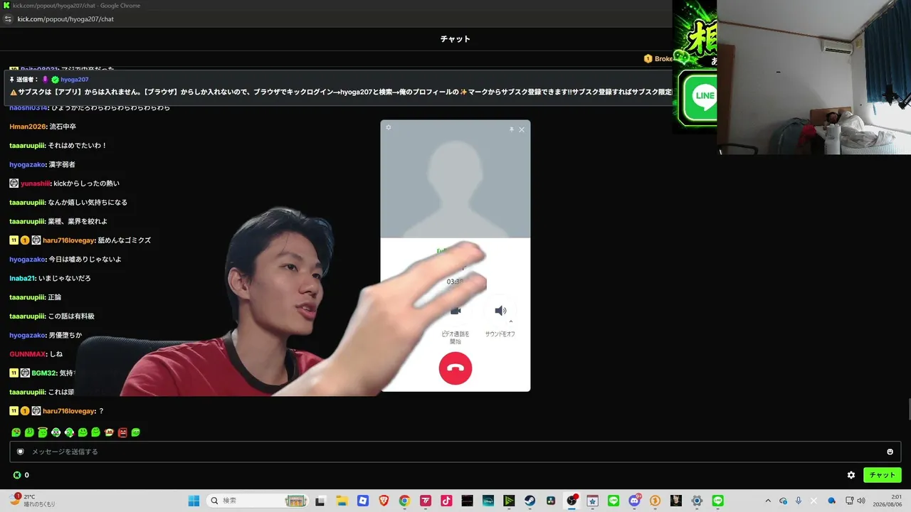Focus the メッセージを送信する input field
Viewport: 911px width, 512px height.
(455, 452)
